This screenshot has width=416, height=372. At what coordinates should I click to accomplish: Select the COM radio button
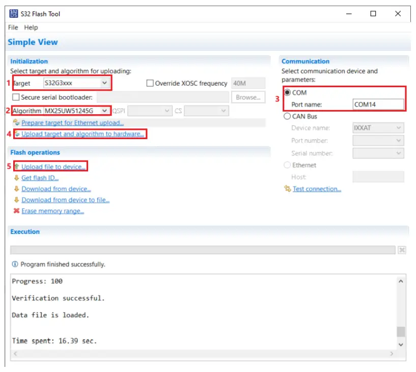287,92
